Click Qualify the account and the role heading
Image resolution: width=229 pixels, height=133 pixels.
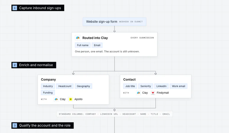(43, 125)
